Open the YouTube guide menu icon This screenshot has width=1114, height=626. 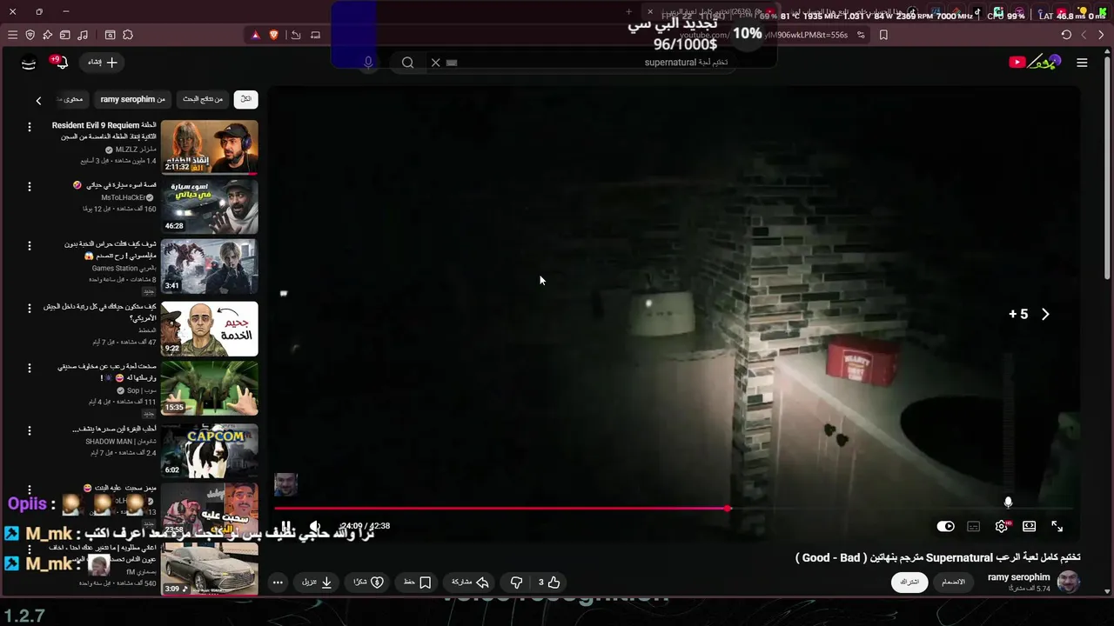[1082, 63]
